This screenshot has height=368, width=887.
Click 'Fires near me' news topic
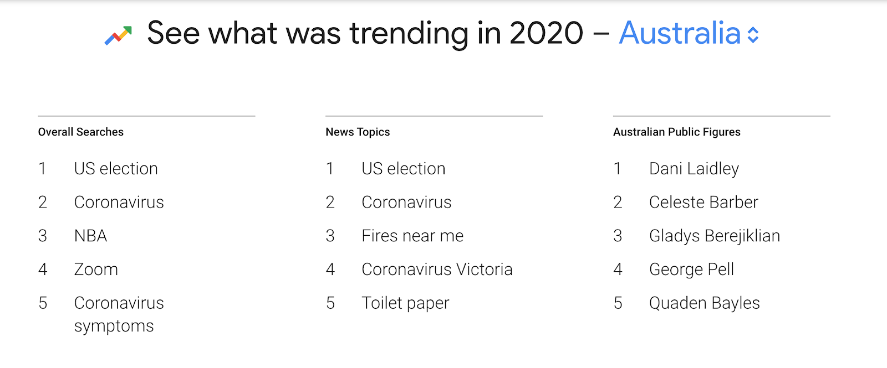[x=412, y=236]
